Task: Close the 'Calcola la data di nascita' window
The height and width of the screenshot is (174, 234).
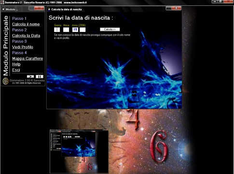Action: click(x=176, y=8)
